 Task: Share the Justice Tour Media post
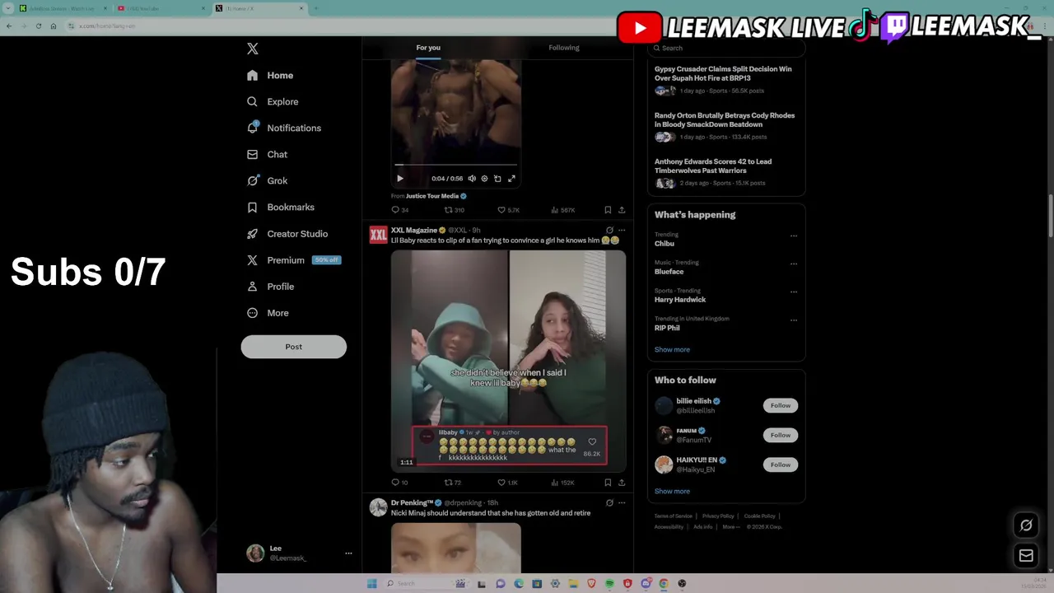(622, 210)
